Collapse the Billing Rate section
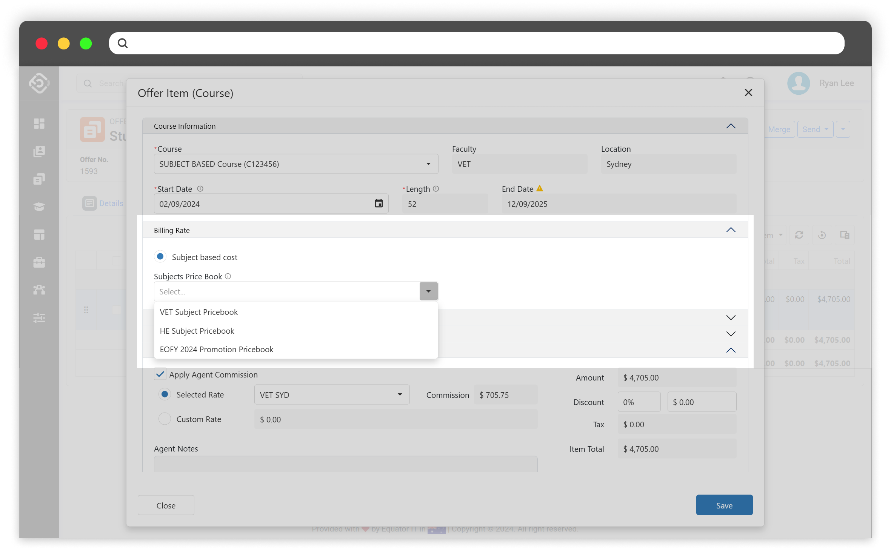Viewport: 891px width, 550px height. point(731,230)
